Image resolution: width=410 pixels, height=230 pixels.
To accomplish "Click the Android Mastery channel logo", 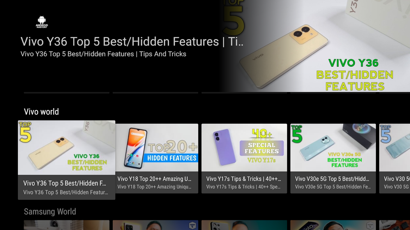I will pyautogui.click(x=42, y=22).
